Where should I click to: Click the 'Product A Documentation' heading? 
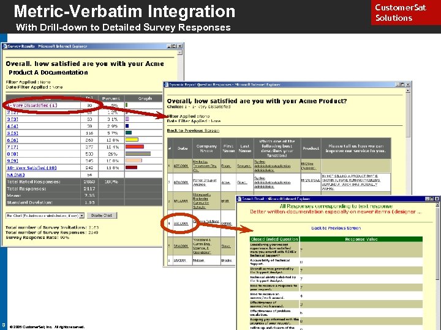48,72
